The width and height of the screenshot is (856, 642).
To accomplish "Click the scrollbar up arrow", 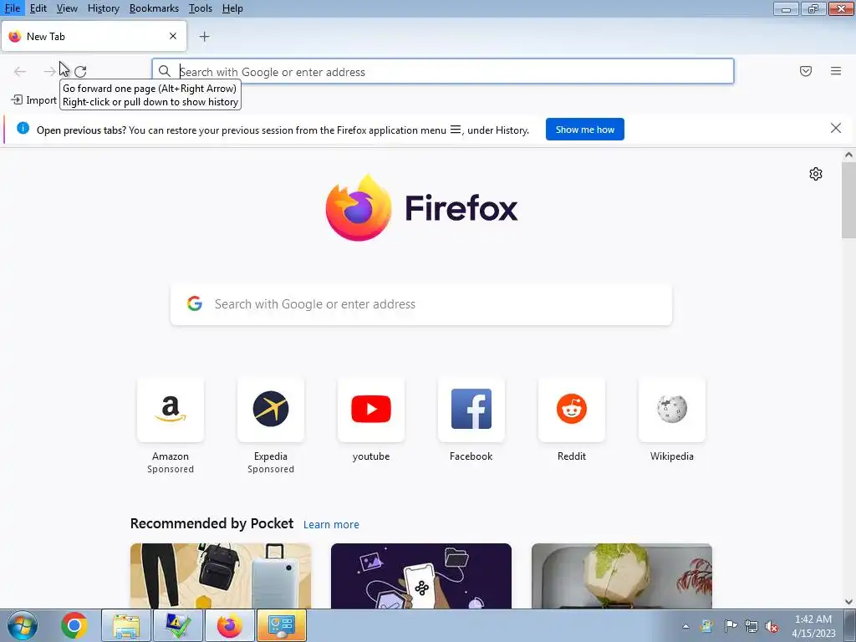I will coord(848,155).
